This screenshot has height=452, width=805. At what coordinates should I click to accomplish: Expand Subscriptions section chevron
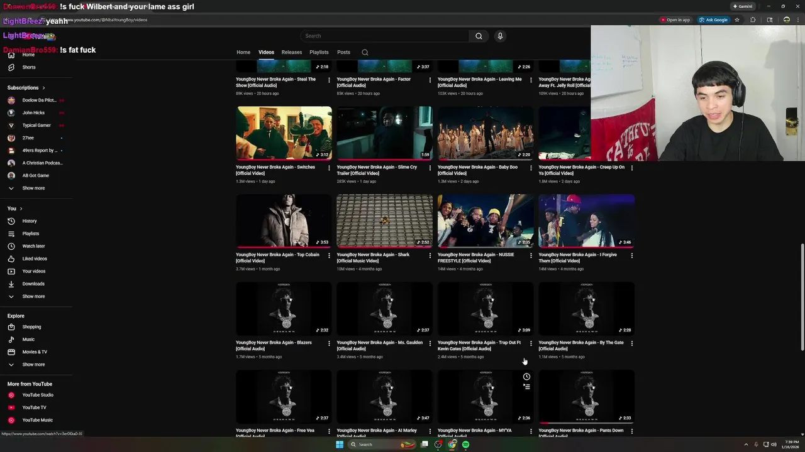tap(43, 88)
